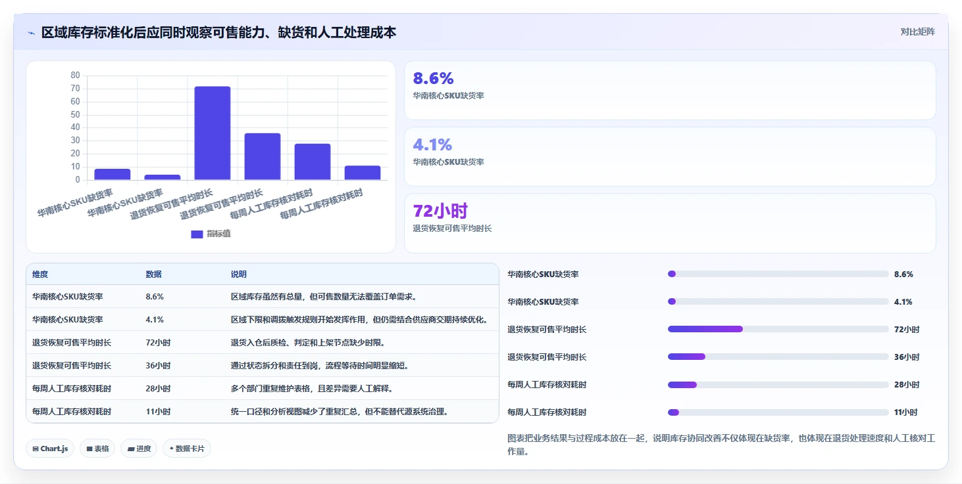The height and width of the screenshot is (484, 962).
Task: Click the small lightning icon beside the title
Action: coord(31,33)
